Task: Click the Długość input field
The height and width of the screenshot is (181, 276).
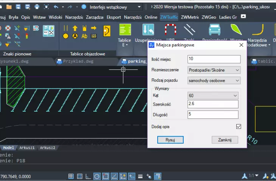Action: coord(213,115)
